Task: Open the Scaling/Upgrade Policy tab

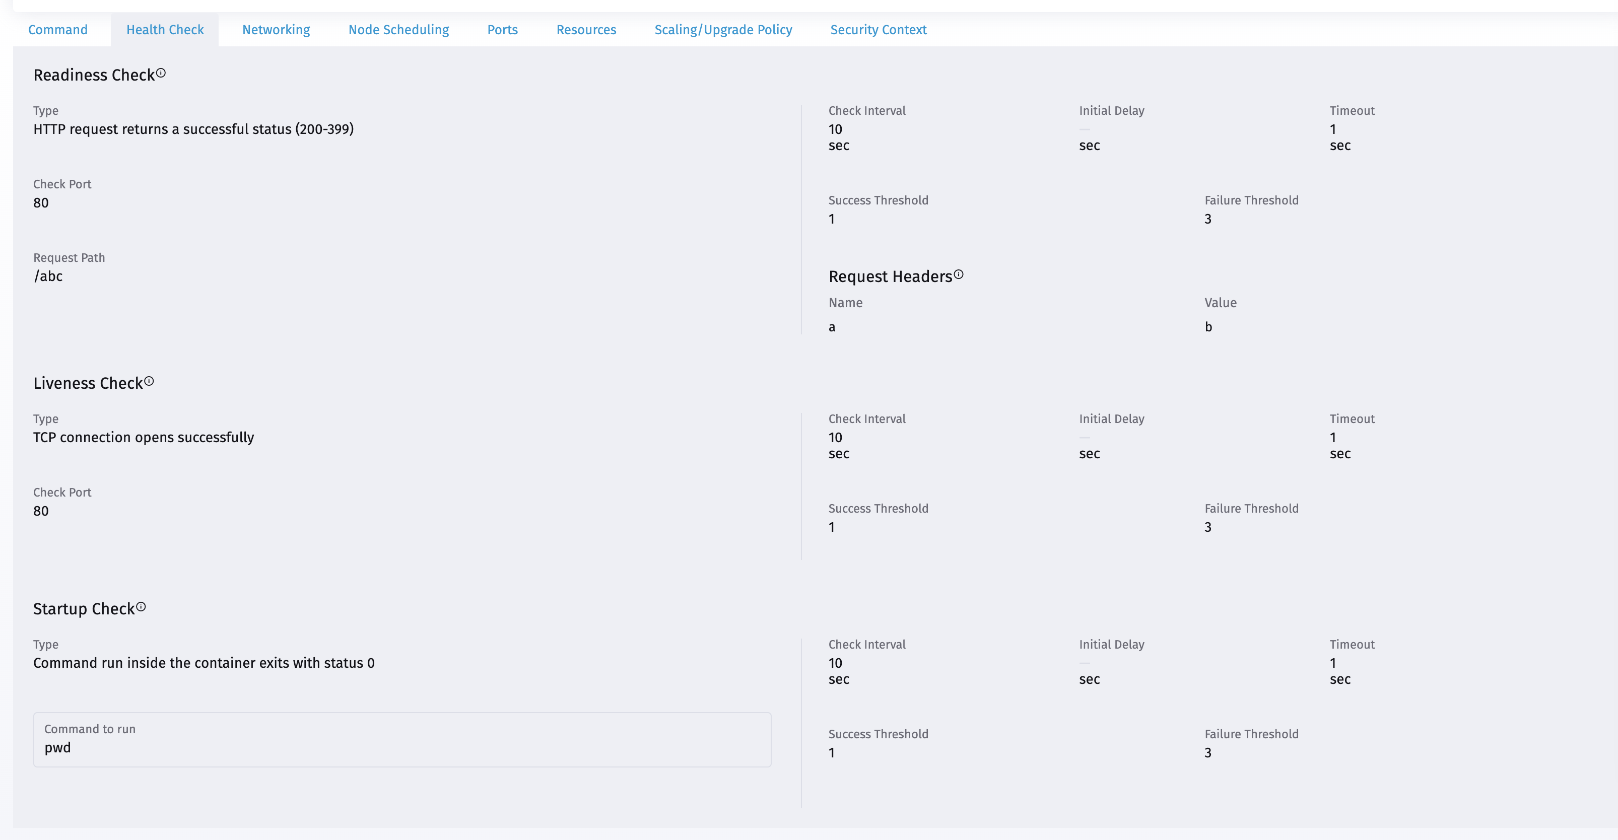Action: [723, 30]
